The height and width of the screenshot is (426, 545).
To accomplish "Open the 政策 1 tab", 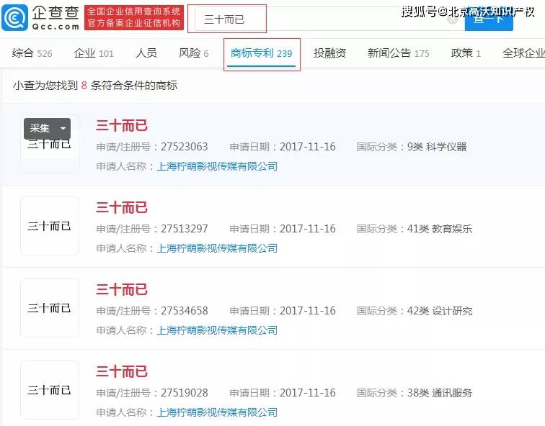I will (x=466, y=53).
